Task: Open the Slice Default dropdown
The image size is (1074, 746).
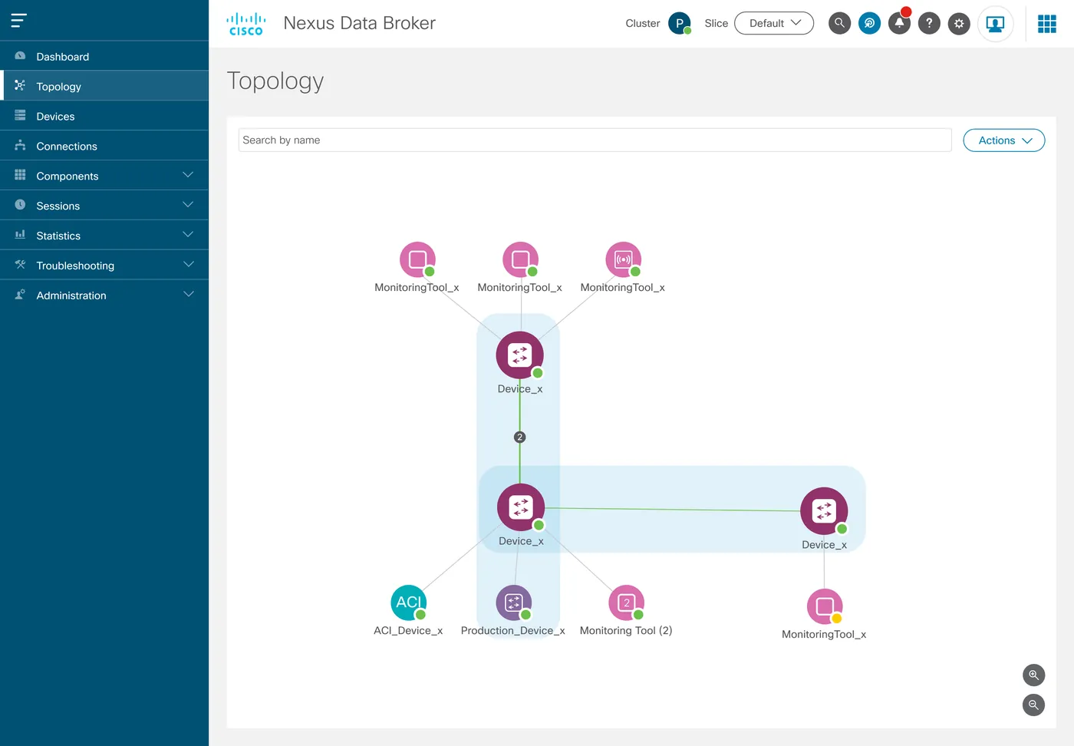Action: coord(774,23)
